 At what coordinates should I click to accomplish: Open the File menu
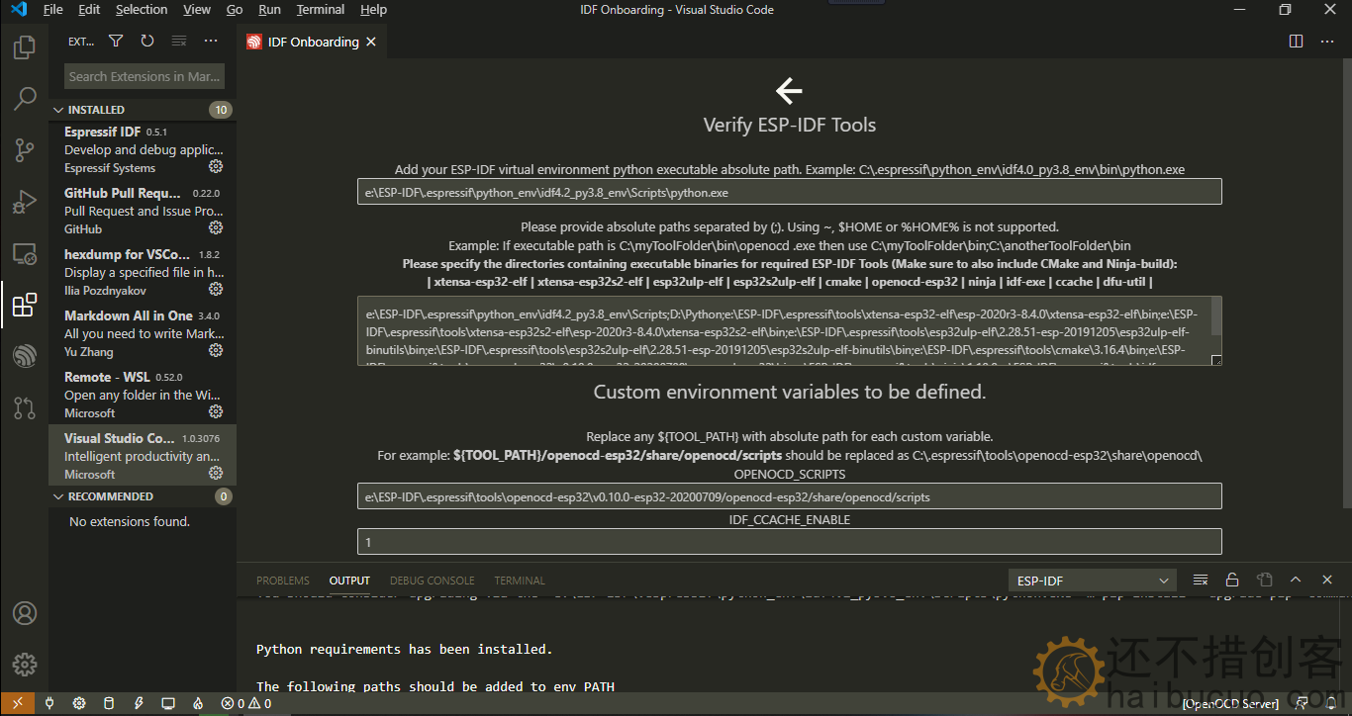point(53,10)
